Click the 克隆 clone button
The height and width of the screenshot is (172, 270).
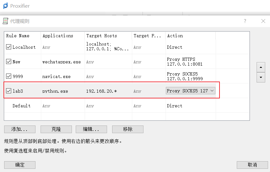pos(56,129)
